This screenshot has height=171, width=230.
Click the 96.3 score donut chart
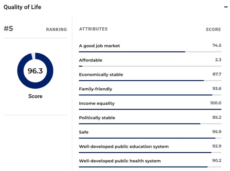(x=35, y=71)
